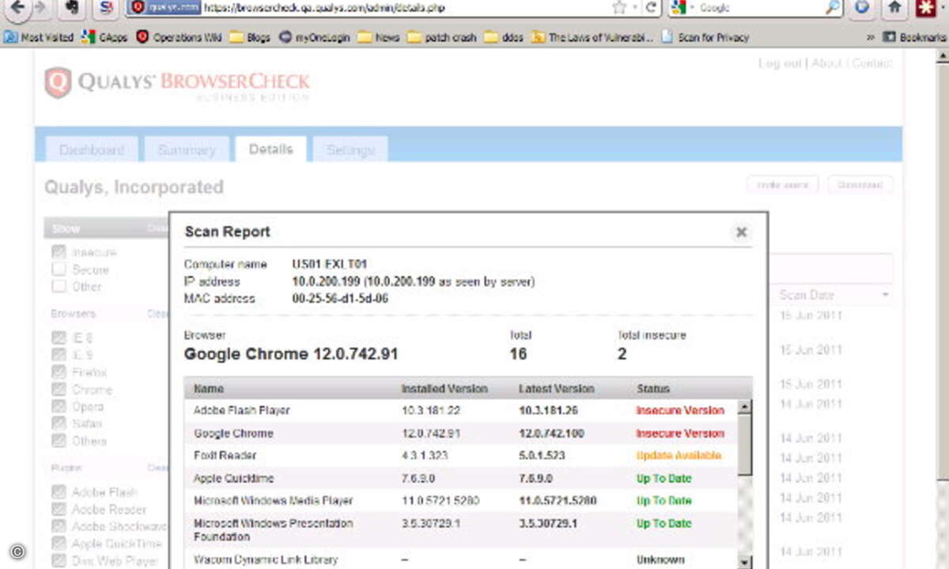Toggle the Firefox browser checkbox
Viewport: 949px width, 569px height.
(59, 372)
